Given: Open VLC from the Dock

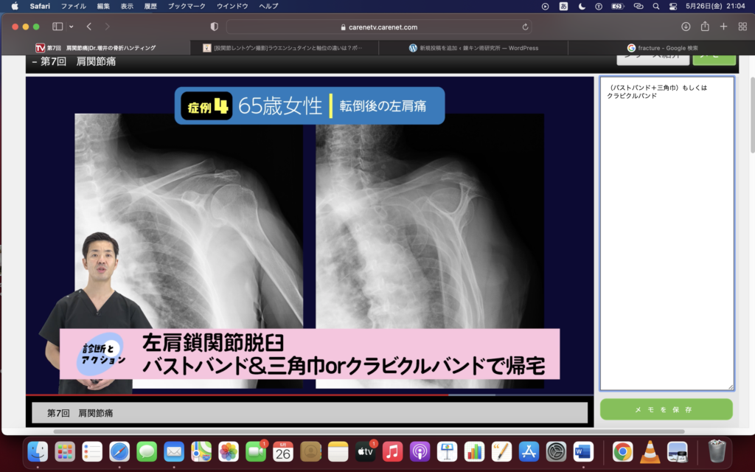Looking at the screenshot, I should 650,451.
